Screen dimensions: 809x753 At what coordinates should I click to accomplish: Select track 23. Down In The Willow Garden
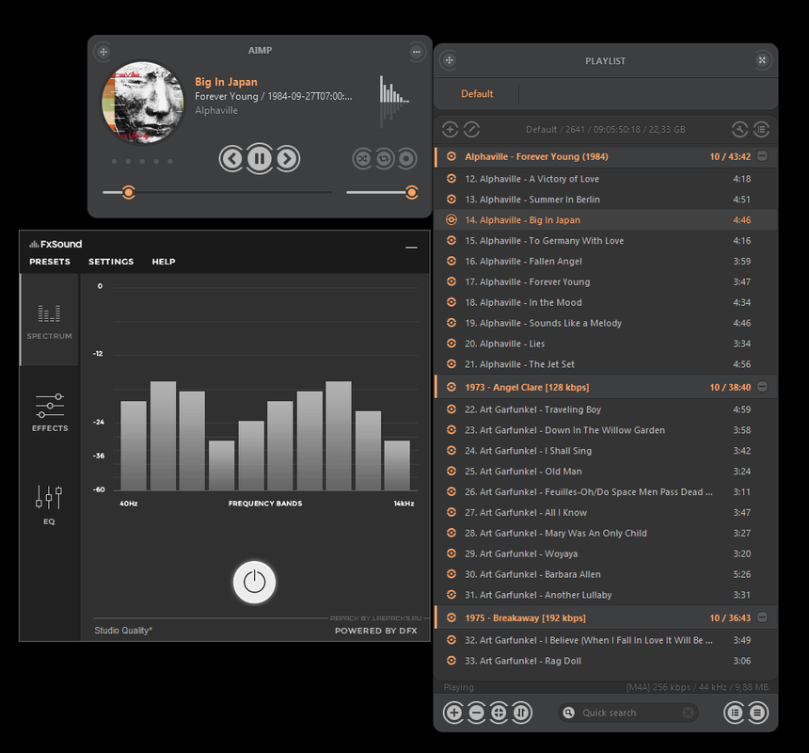pos(606,430)
